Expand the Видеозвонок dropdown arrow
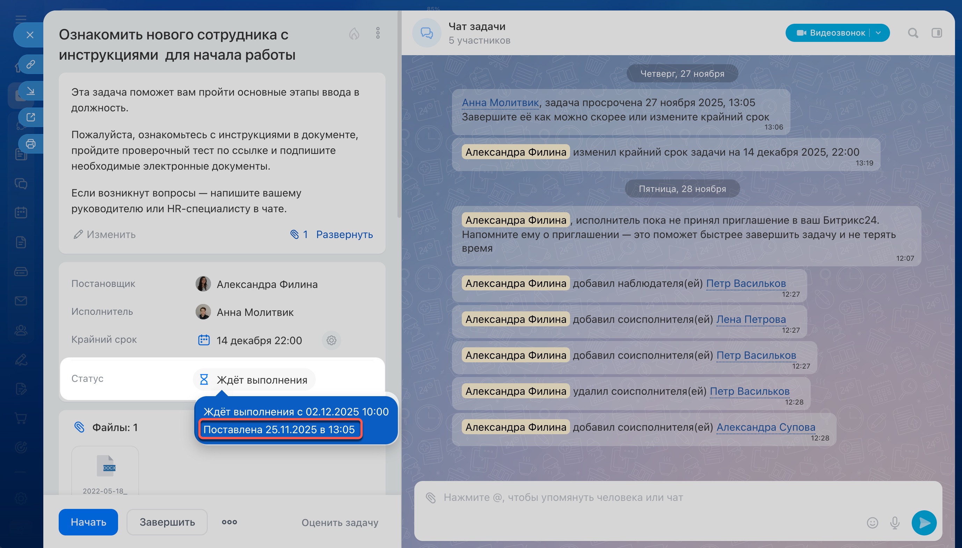 click(879, 33)
